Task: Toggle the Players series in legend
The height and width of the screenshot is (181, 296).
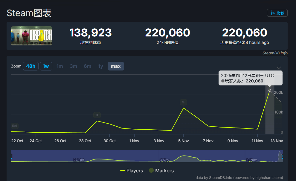Action: [132, 171]
